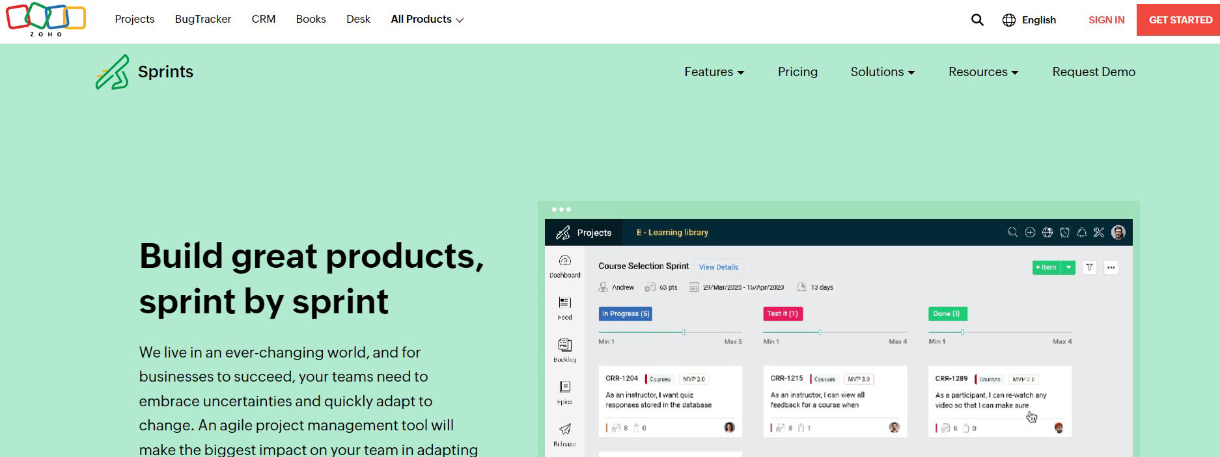Open the Backlog sidebar icon
The width and height of the screenshot is (1220, 457).
565,345
